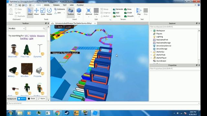Open the FILE menu
207x116 pixels.
(10, 5)
